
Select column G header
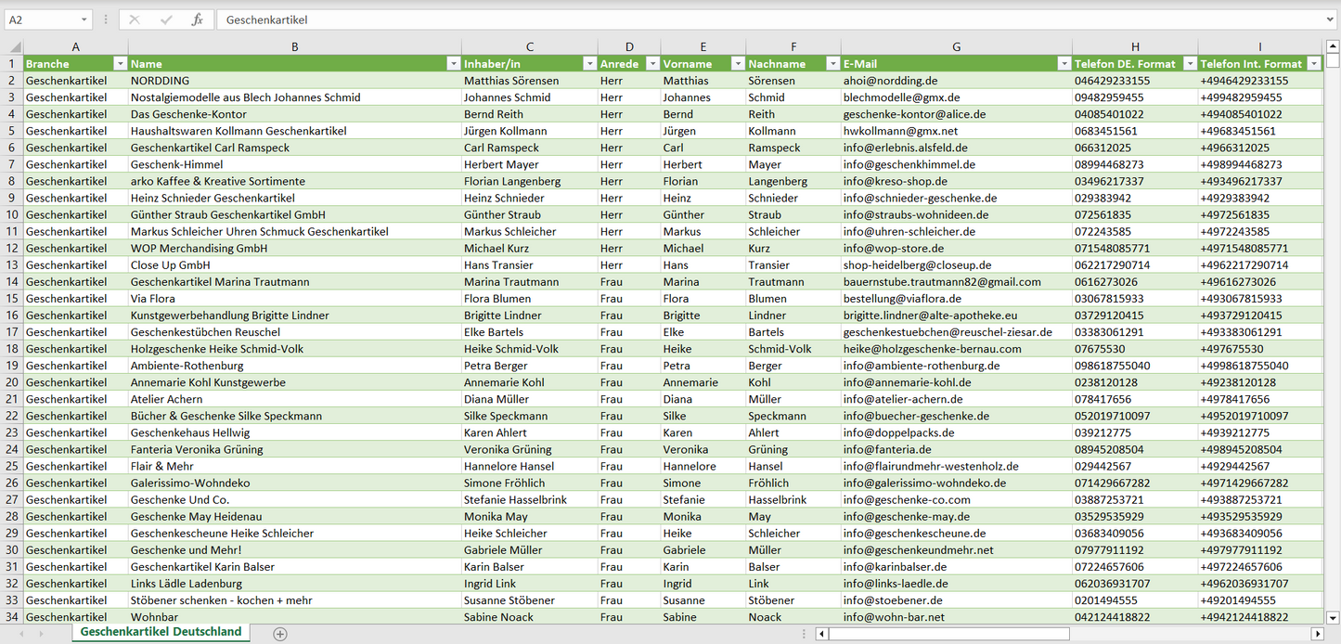956,46
